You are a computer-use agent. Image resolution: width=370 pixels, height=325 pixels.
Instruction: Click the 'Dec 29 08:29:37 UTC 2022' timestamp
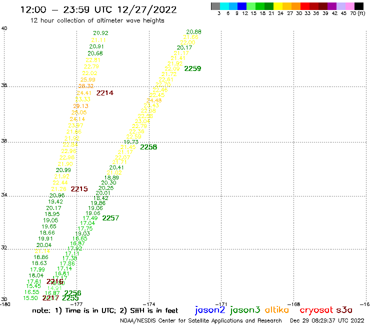click(327, 320)
